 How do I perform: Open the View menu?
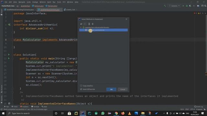coord(15,2)
